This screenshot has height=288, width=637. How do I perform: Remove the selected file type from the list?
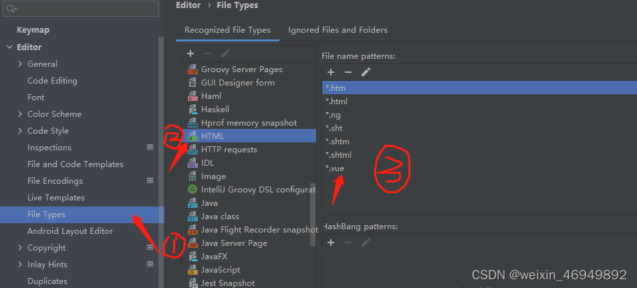[208, 53]
